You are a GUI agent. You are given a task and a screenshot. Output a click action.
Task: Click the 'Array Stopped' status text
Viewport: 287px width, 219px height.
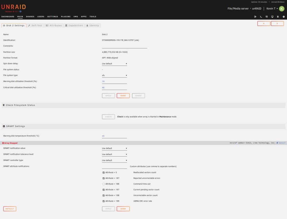click(11, 143)
